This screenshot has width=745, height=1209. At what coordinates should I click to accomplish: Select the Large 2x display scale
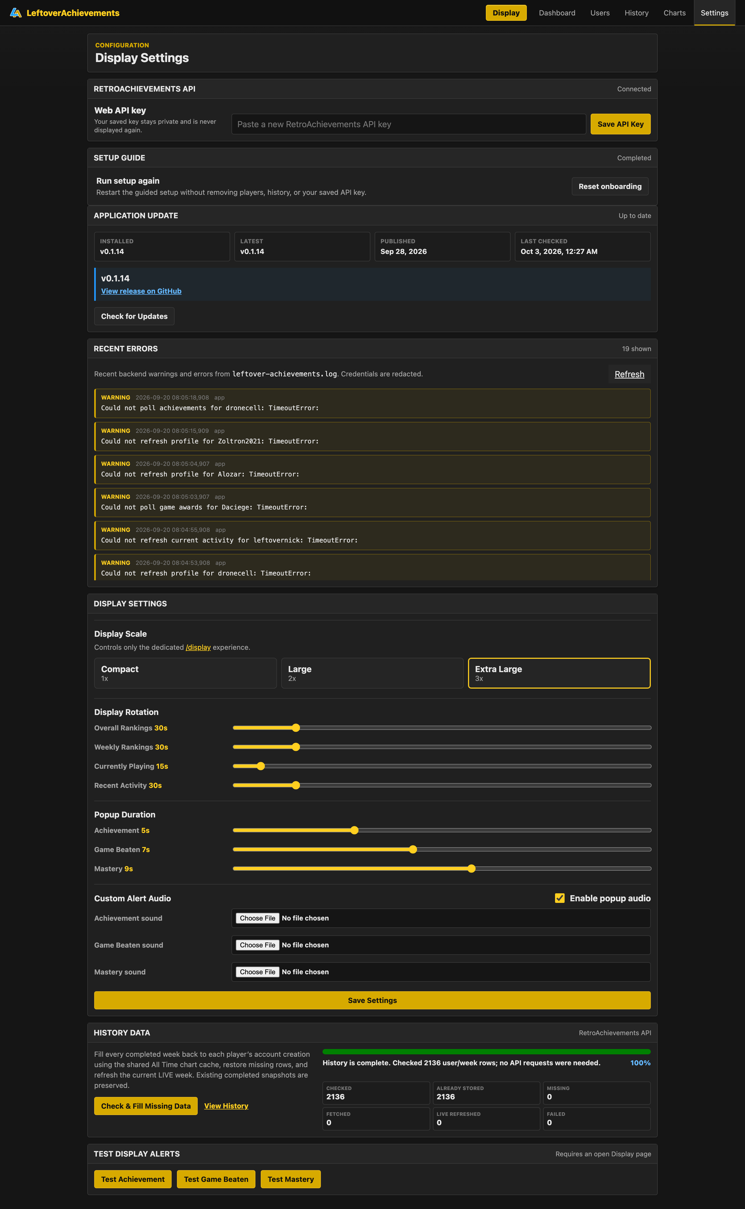pos(372,673)
